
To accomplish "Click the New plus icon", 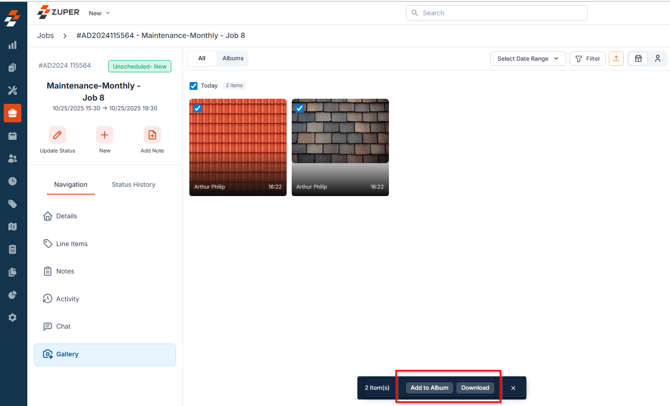I will click(x=105, y=135).
